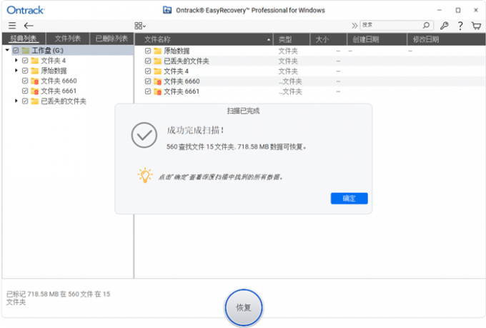Sort by 大小 column header

point(328,39)
